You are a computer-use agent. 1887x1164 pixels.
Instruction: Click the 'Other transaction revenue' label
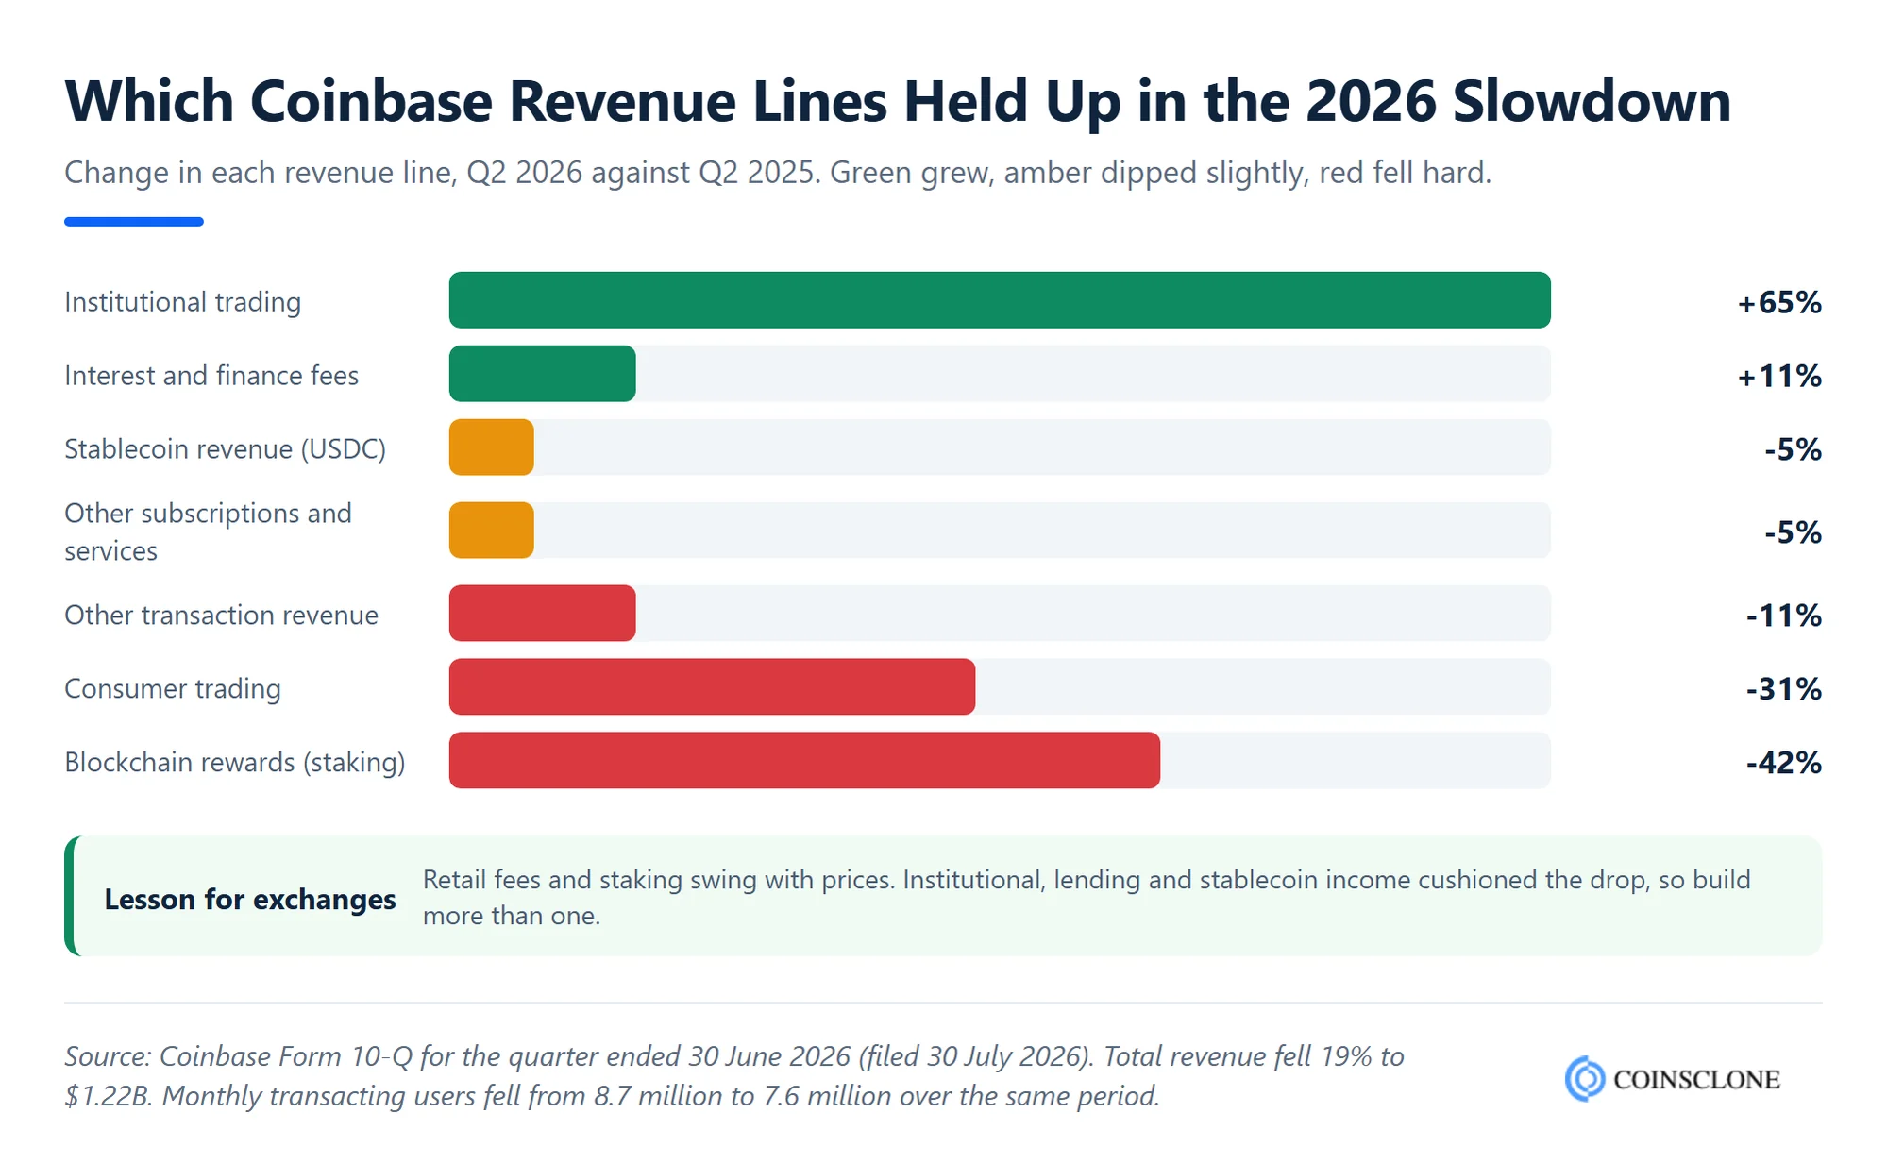[x=222, y=616]
